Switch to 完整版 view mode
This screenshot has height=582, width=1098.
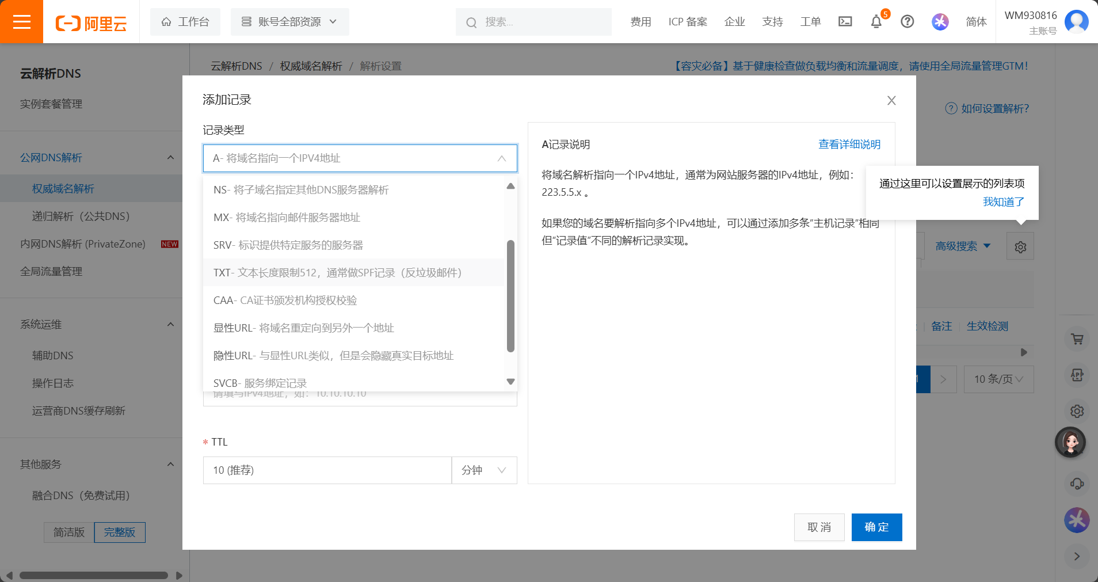(120, 532)
